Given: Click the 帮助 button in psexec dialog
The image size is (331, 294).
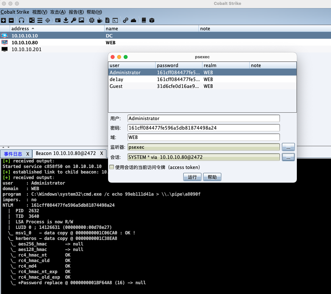Looking at the screenshot, I should (212, 177).
